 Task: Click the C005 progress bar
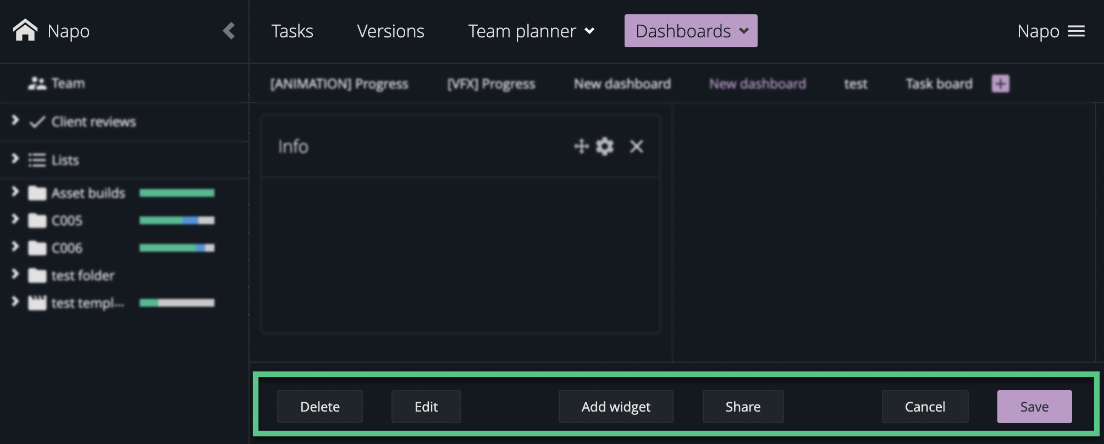[x=177, y=220]
